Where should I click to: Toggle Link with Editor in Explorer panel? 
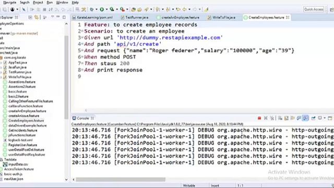(37, 17)
